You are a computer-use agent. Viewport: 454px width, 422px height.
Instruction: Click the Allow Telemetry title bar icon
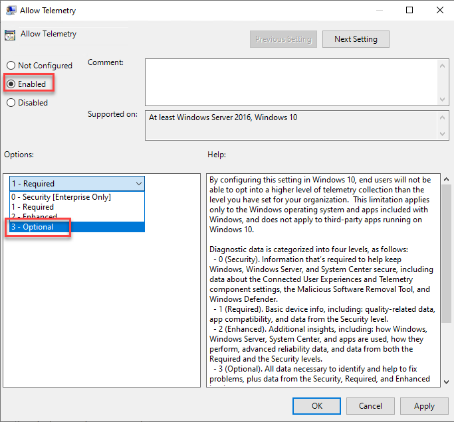click(11, 11)
